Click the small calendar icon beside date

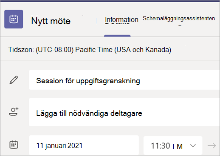point(14,145)
